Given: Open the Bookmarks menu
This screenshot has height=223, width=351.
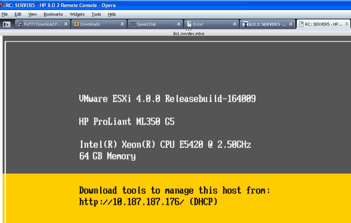Looking at the screenshot, I should point(53,14).
